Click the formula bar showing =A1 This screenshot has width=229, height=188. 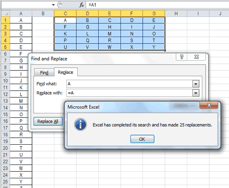click(157, 5)
